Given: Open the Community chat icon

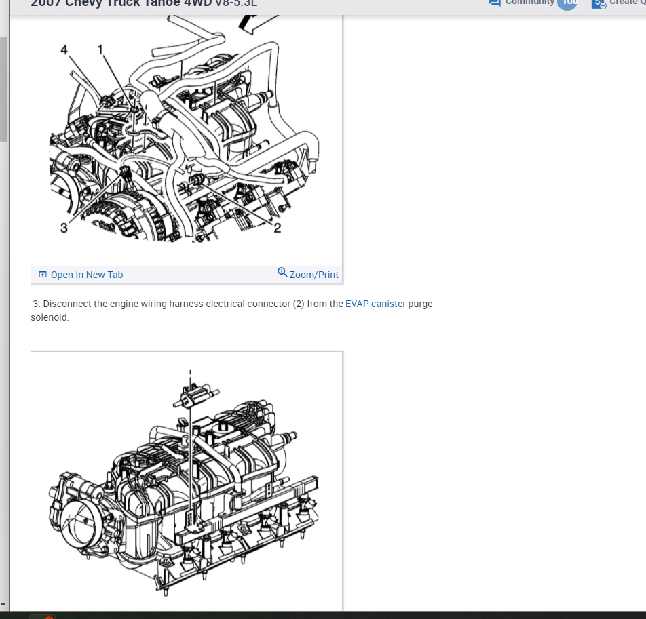Looking at the screenshot, I should pyautogui.click(x=495, y=3).
